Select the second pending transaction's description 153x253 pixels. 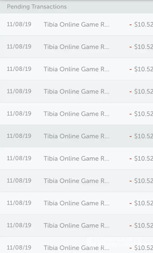[76, 47]
